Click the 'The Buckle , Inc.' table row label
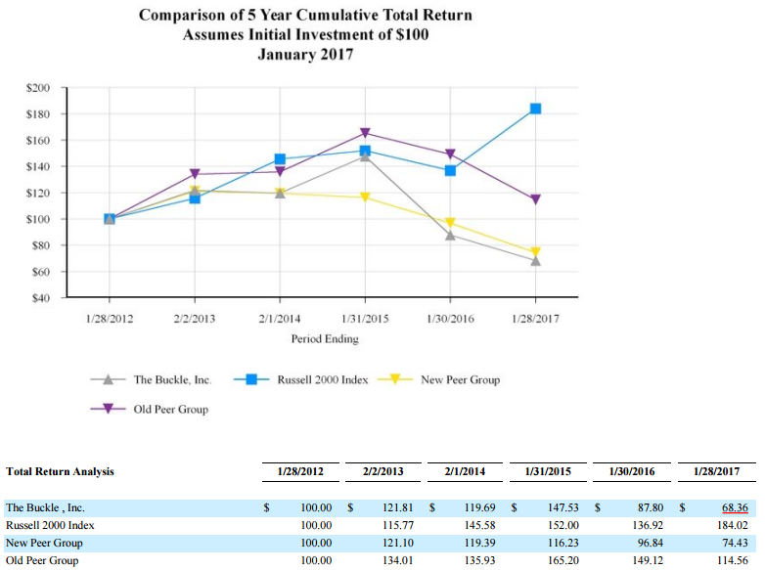 pos(45,508)
